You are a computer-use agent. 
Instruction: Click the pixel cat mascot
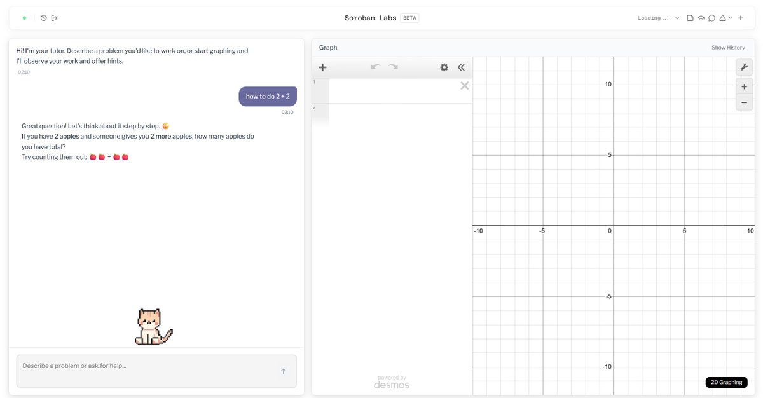(153, 327)
